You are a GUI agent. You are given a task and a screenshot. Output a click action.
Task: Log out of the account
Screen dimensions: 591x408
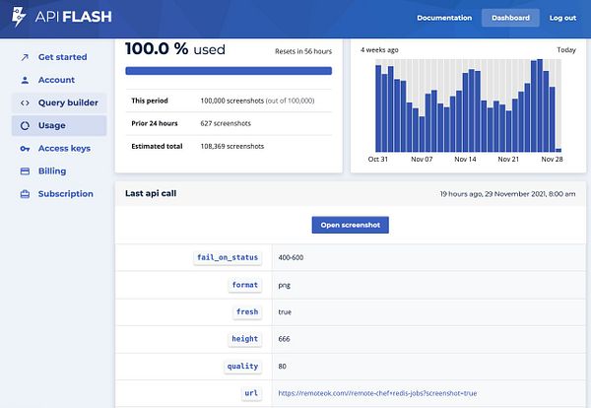[562, 18]
